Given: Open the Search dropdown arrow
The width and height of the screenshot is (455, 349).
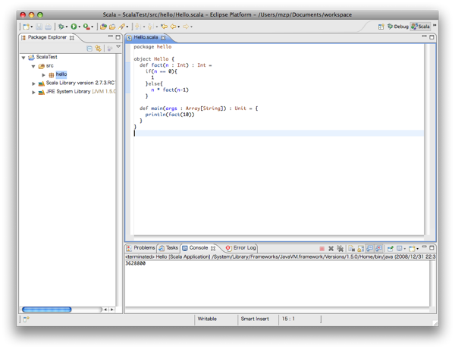Looking at the screenshot, I should click(x=127, y=27).
